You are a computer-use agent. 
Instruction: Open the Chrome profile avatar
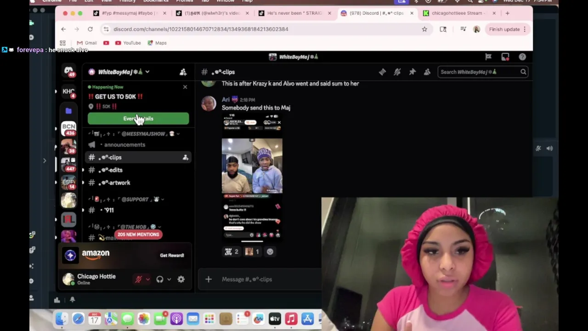click(476, 29)
